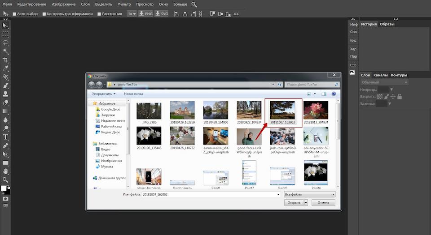Viewport: 431px width, 235px height.
Task: Open the Упорядочить dropdown in dialog
Action: [x=104, y=94]
